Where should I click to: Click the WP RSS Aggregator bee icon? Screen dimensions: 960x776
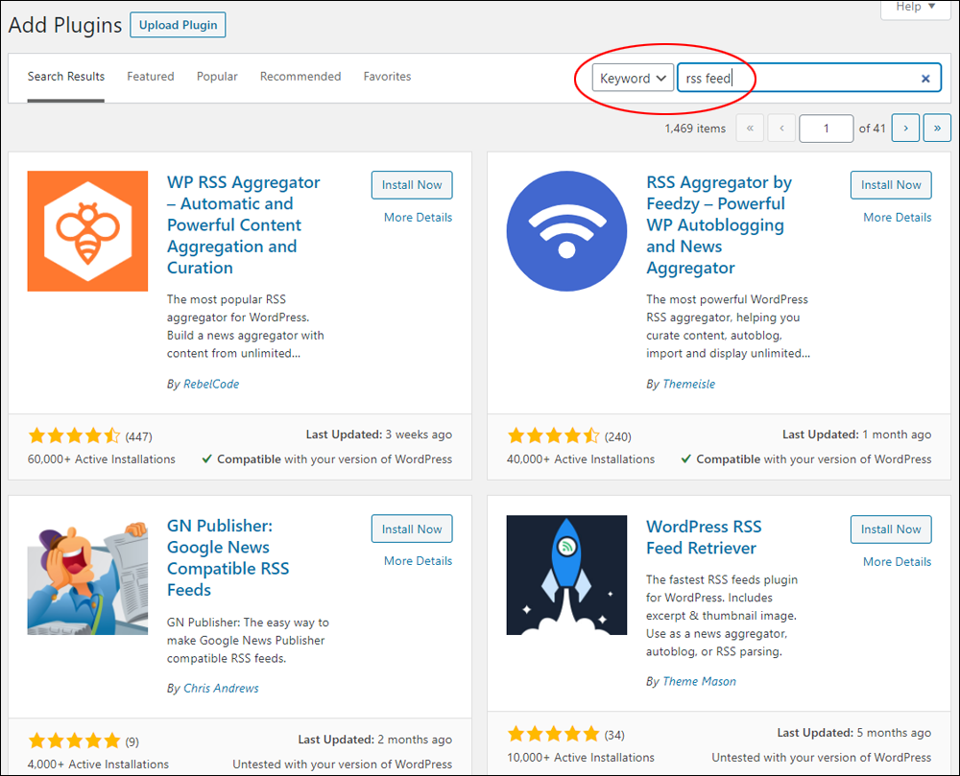[x=87, y=231]
